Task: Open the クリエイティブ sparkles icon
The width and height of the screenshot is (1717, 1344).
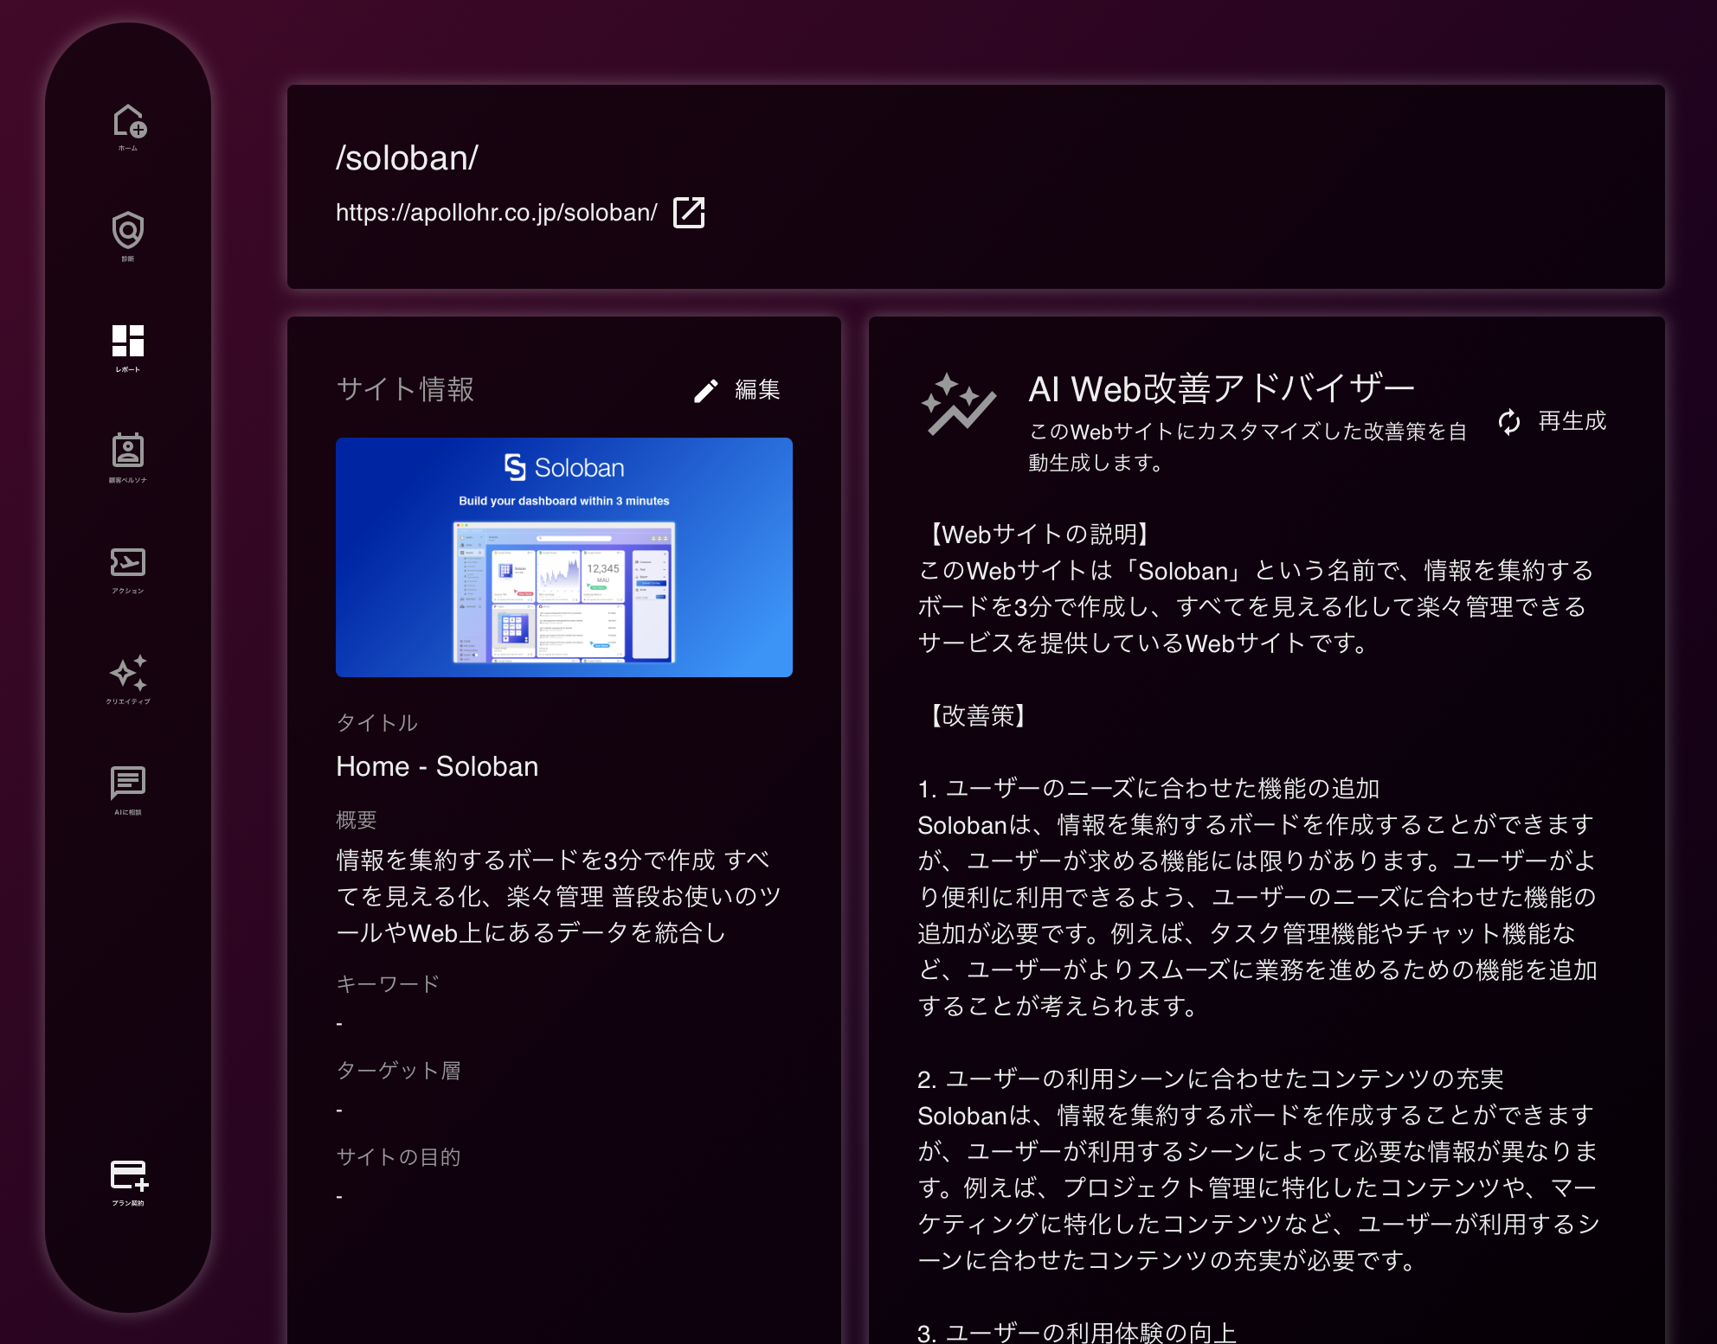Action: pos(128,673)
